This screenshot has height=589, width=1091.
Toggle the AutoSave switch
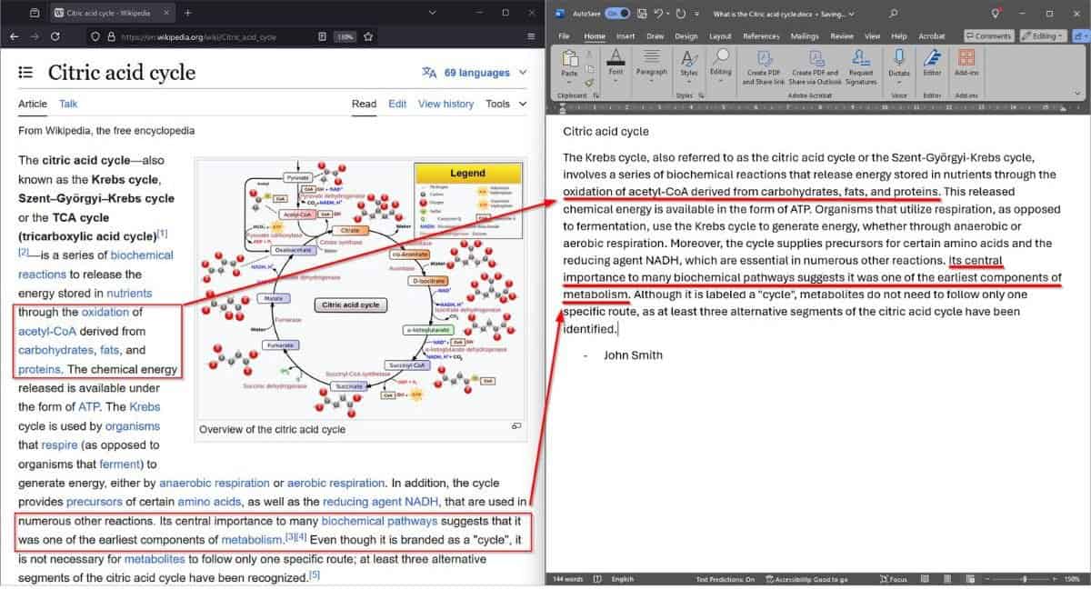(x=617, y=14)
